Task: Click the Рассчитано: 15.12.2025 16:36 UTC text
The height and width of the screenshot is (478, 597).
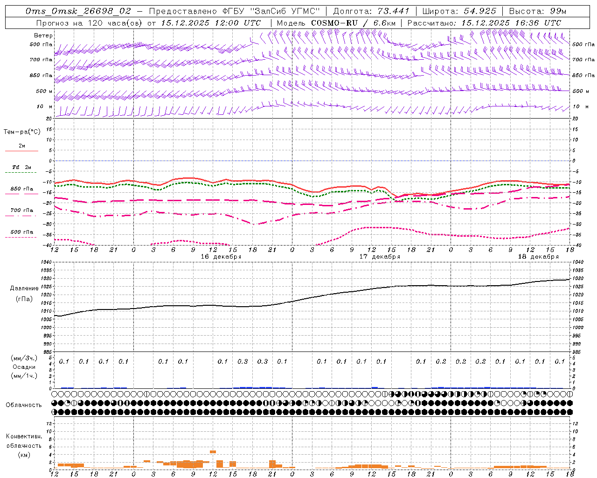Action: click(x=484, y=23)
